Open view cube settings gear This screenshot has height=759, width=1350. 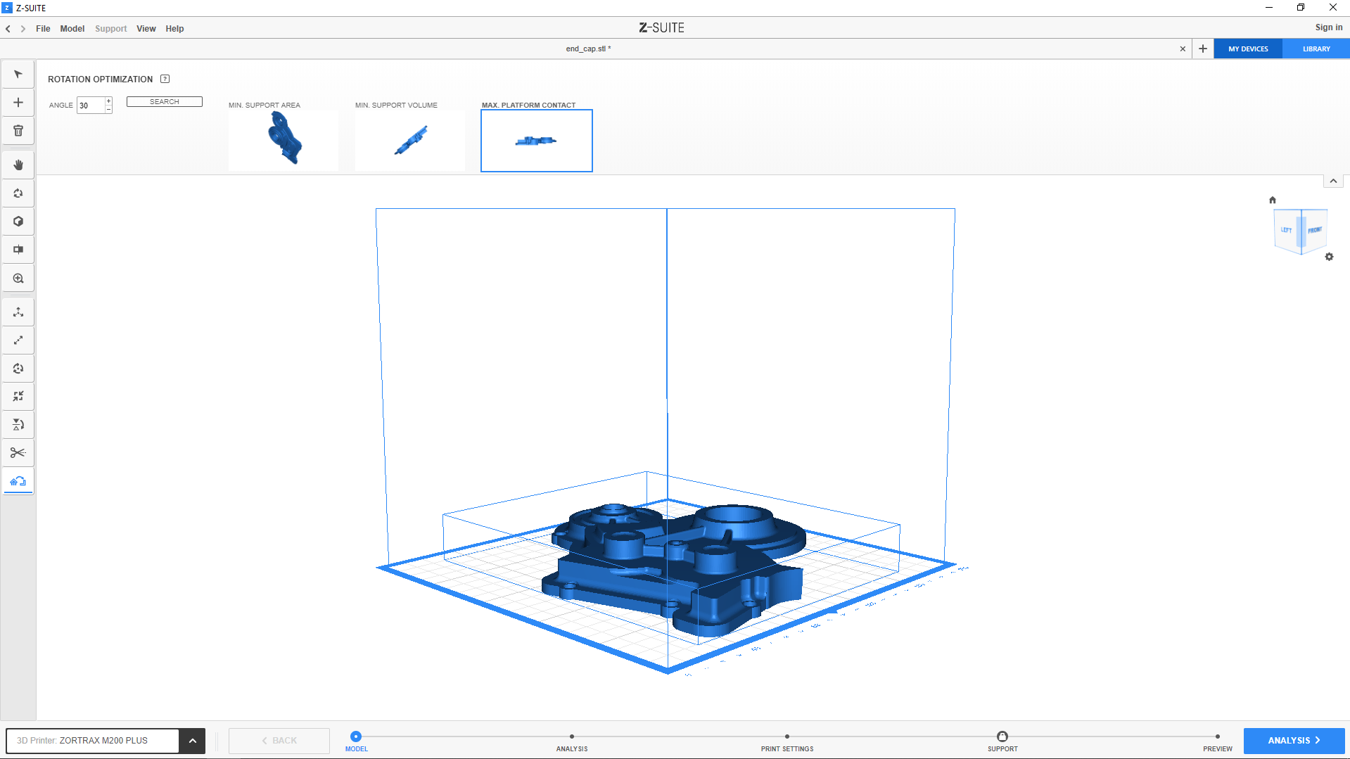click(x=1329, y=257)
